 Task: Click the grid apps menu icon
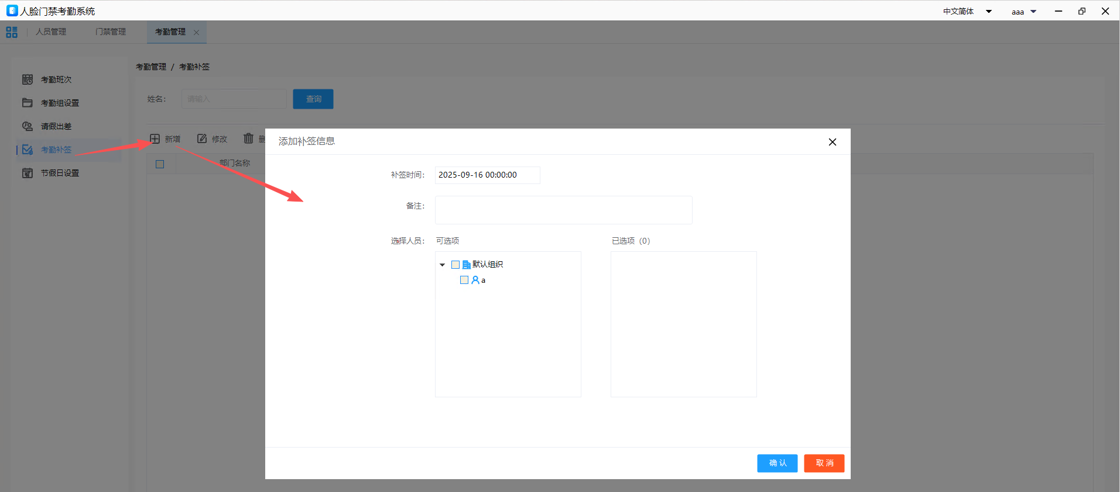point(12,32)
